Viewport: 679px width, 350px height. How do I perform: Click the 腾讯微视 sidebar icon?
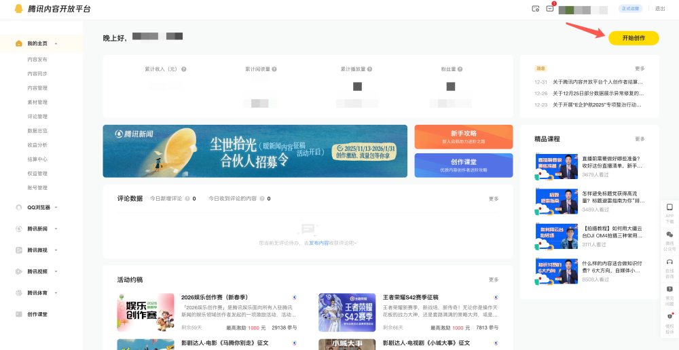[x=18, y=250]
